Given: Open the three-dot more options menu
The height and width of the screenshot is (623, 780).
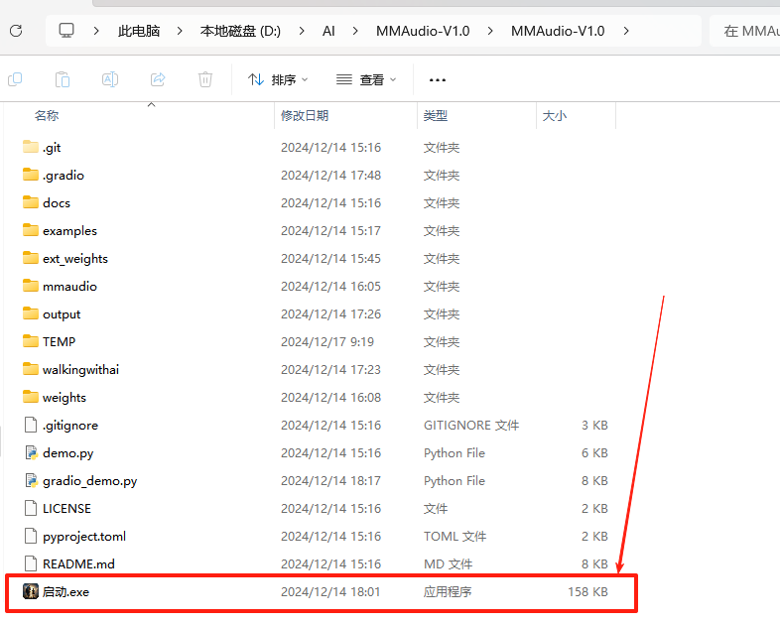Looking at the screenshot, I should click(x=438, y=79).
